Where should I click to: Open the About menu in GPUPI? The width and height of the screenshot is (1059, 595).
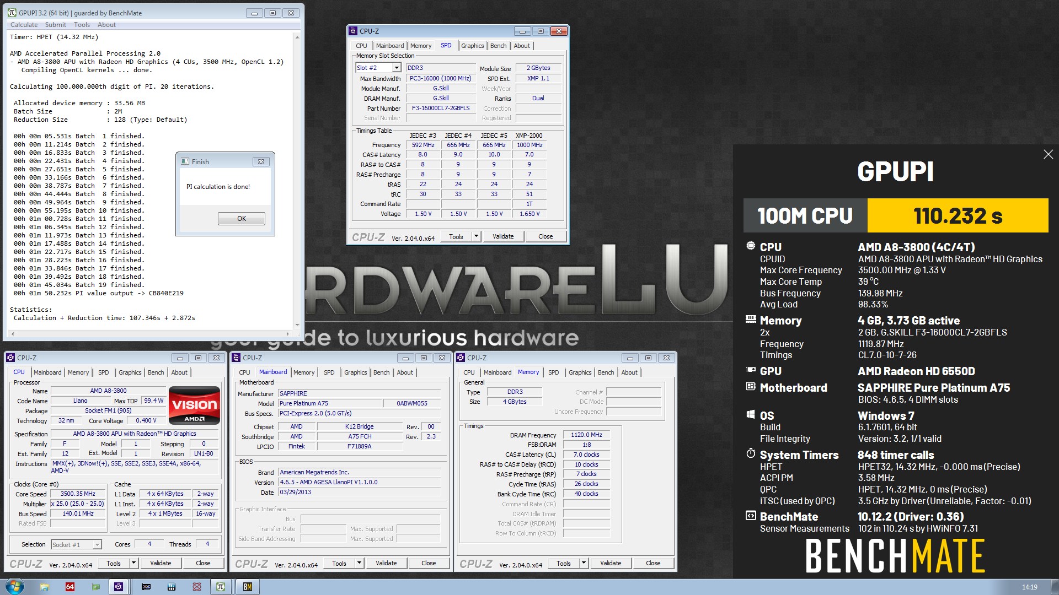(x=106, y=25)
